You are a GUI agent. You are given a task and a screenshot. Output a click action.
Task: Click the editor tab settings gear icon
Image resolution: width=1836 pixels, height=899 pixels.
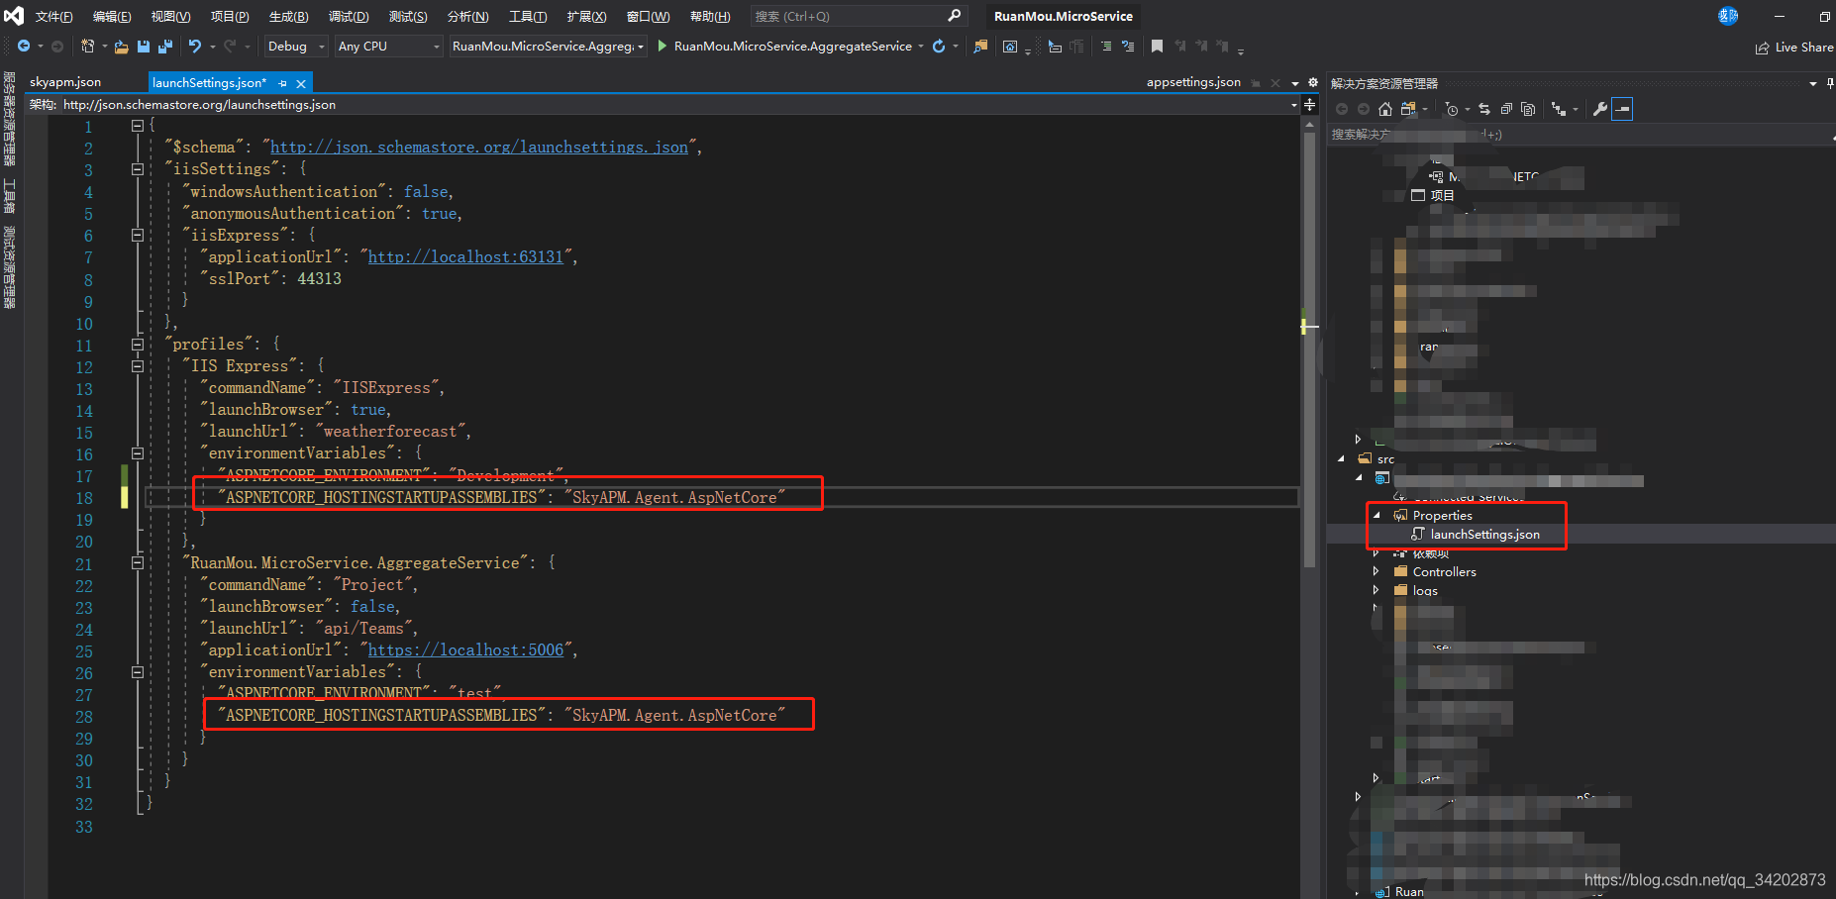click(1313, 82)
